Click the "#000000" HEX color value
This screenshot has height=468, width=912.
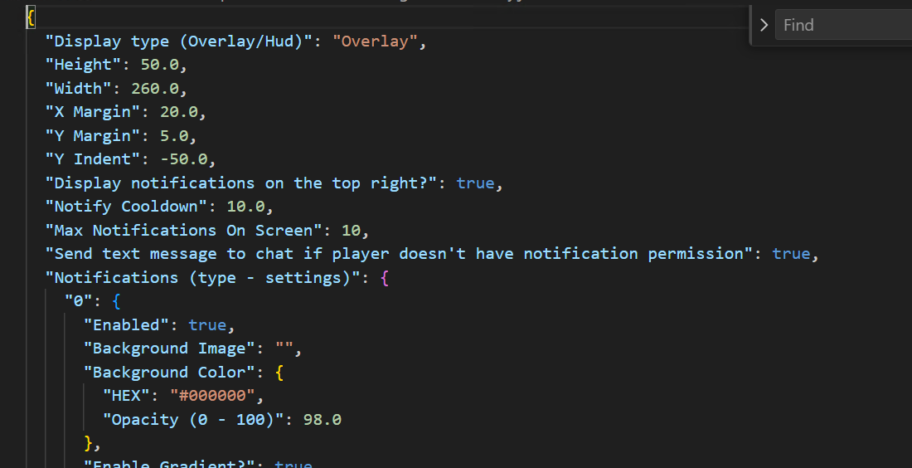(x=212, y=396)
